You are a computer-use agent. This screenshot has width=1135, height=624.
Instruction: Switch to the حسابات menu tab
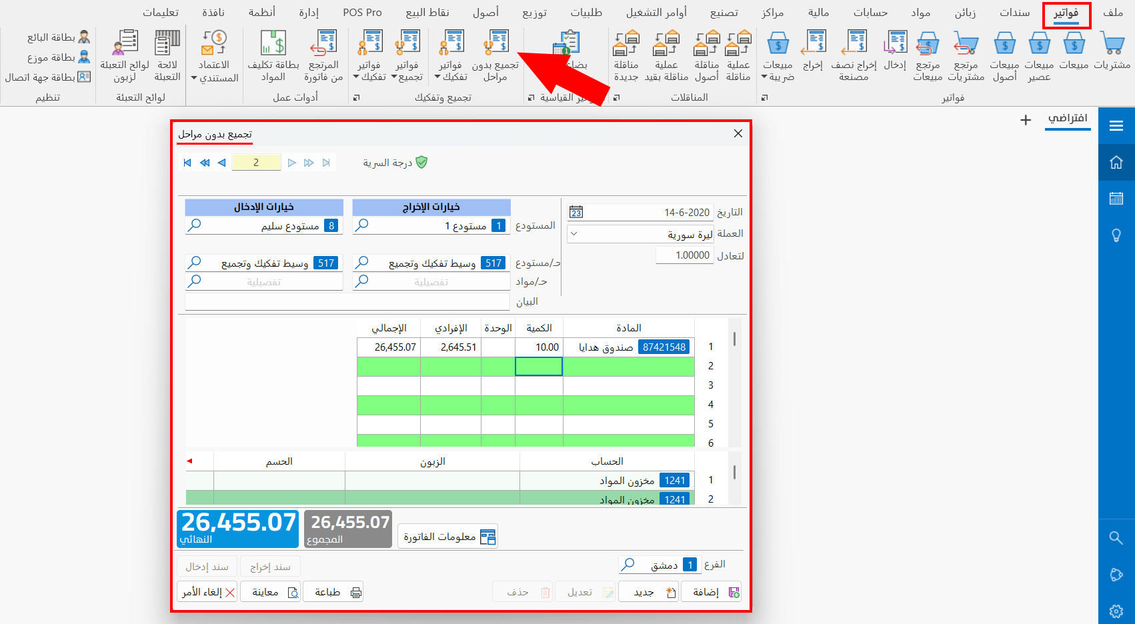[870, 13]
